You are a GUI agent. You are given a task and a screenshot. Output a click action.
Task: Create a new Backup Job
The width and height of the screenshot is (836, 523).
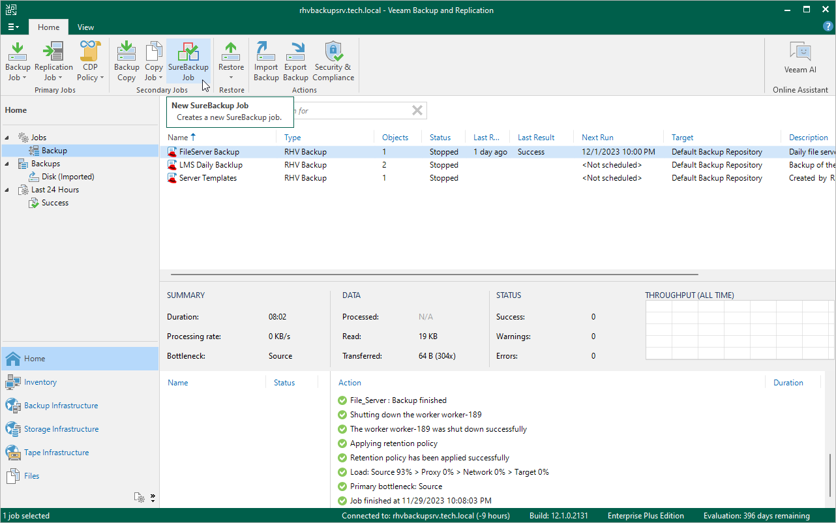pyautogui.click(x=18, y=61)
